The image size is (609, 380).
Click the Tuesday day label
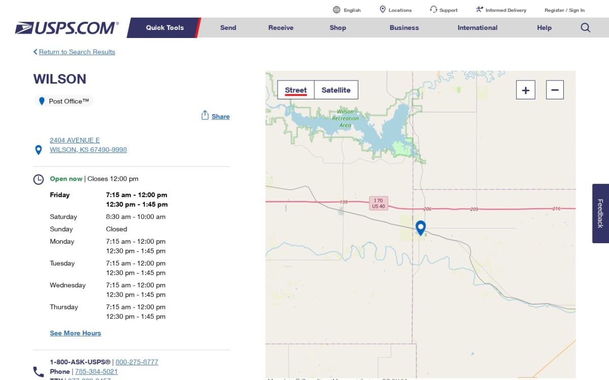[x=62, y=263]
